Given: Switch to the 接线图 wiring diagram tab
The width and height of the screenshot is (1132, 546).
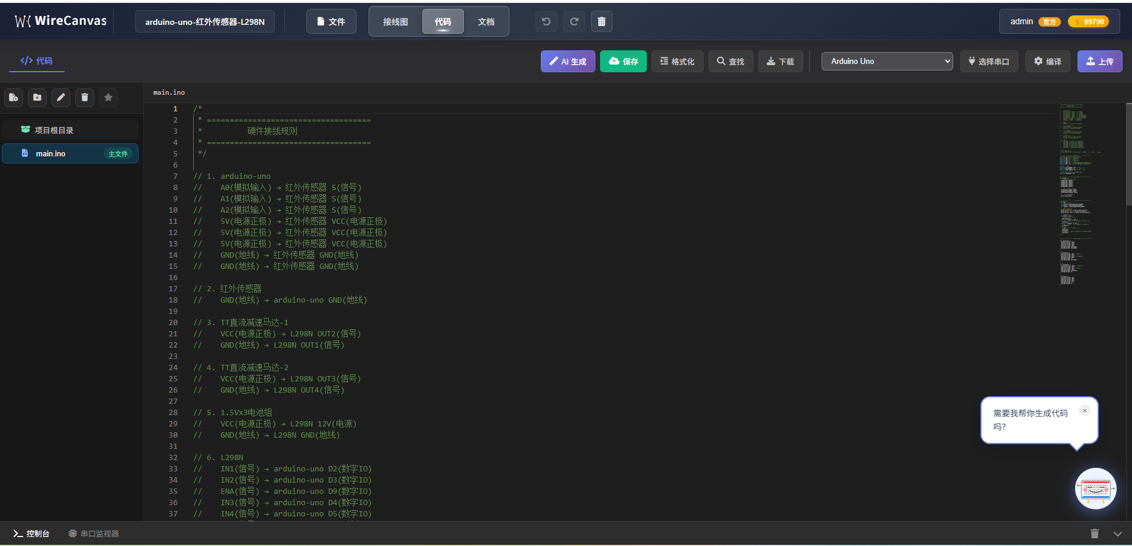Looking at the screenshot, I should 395,22.
